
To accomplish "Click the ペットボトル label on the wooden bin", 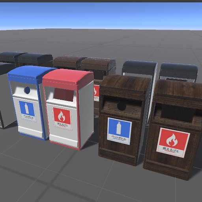I will tap(119, 138).
